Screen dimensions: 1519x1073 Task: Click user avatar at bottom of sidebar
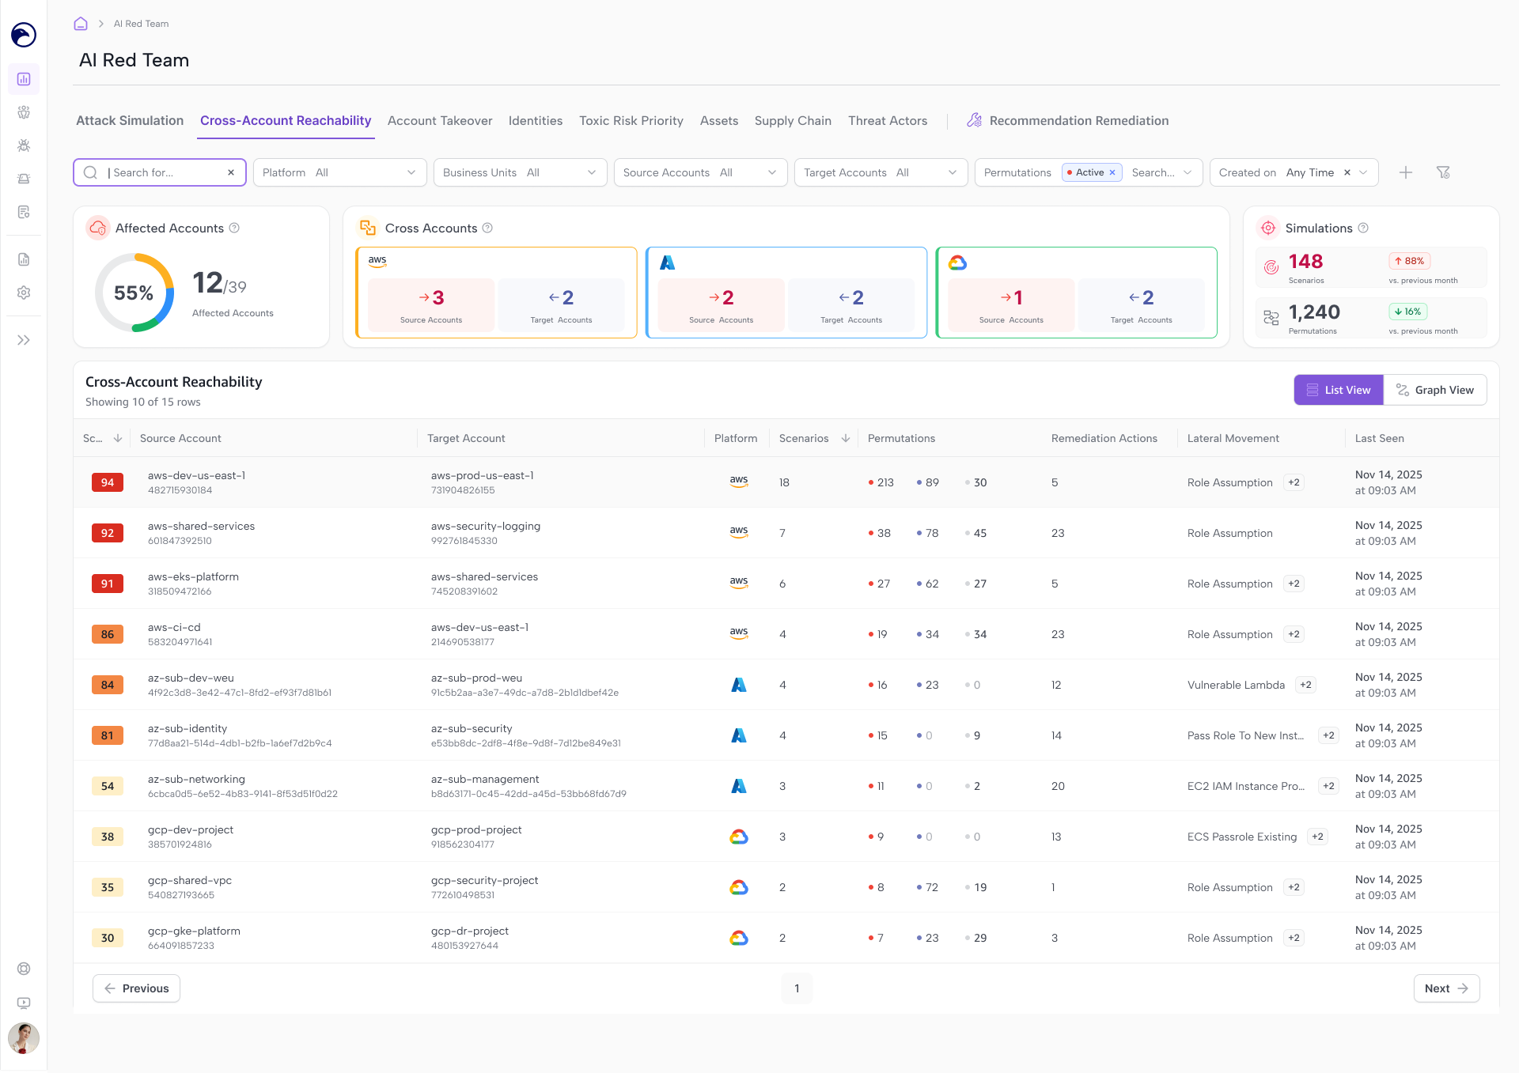coord(24,1037)
